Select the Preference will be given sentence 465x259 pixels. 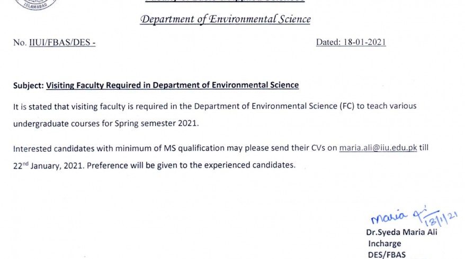191,165
